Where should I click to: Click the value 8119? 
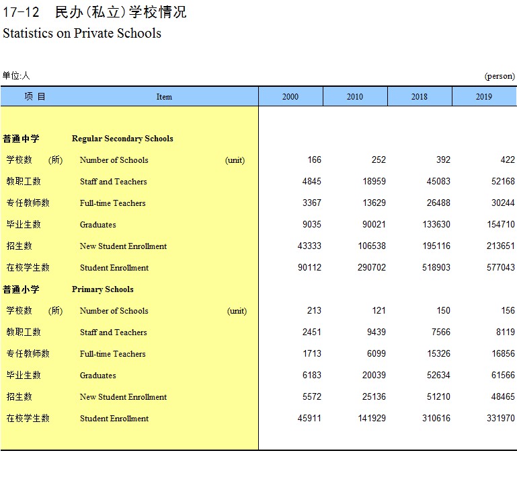click(506, 332)
